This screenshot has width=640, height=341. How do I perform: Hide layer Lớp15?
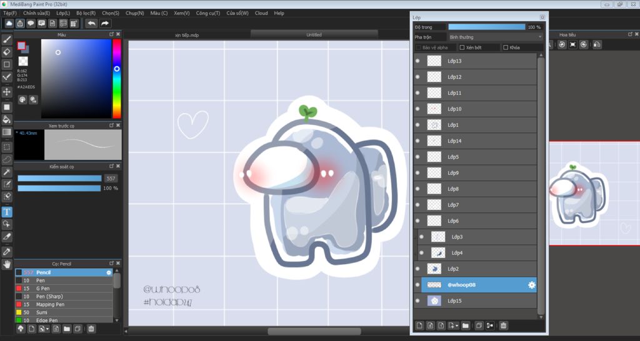click(x=417, y=301)
